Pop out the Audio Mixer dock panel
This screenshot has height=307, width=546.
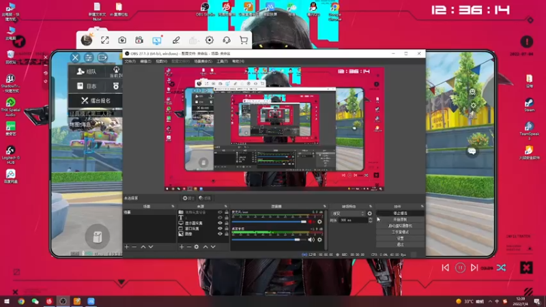point(325,207)
